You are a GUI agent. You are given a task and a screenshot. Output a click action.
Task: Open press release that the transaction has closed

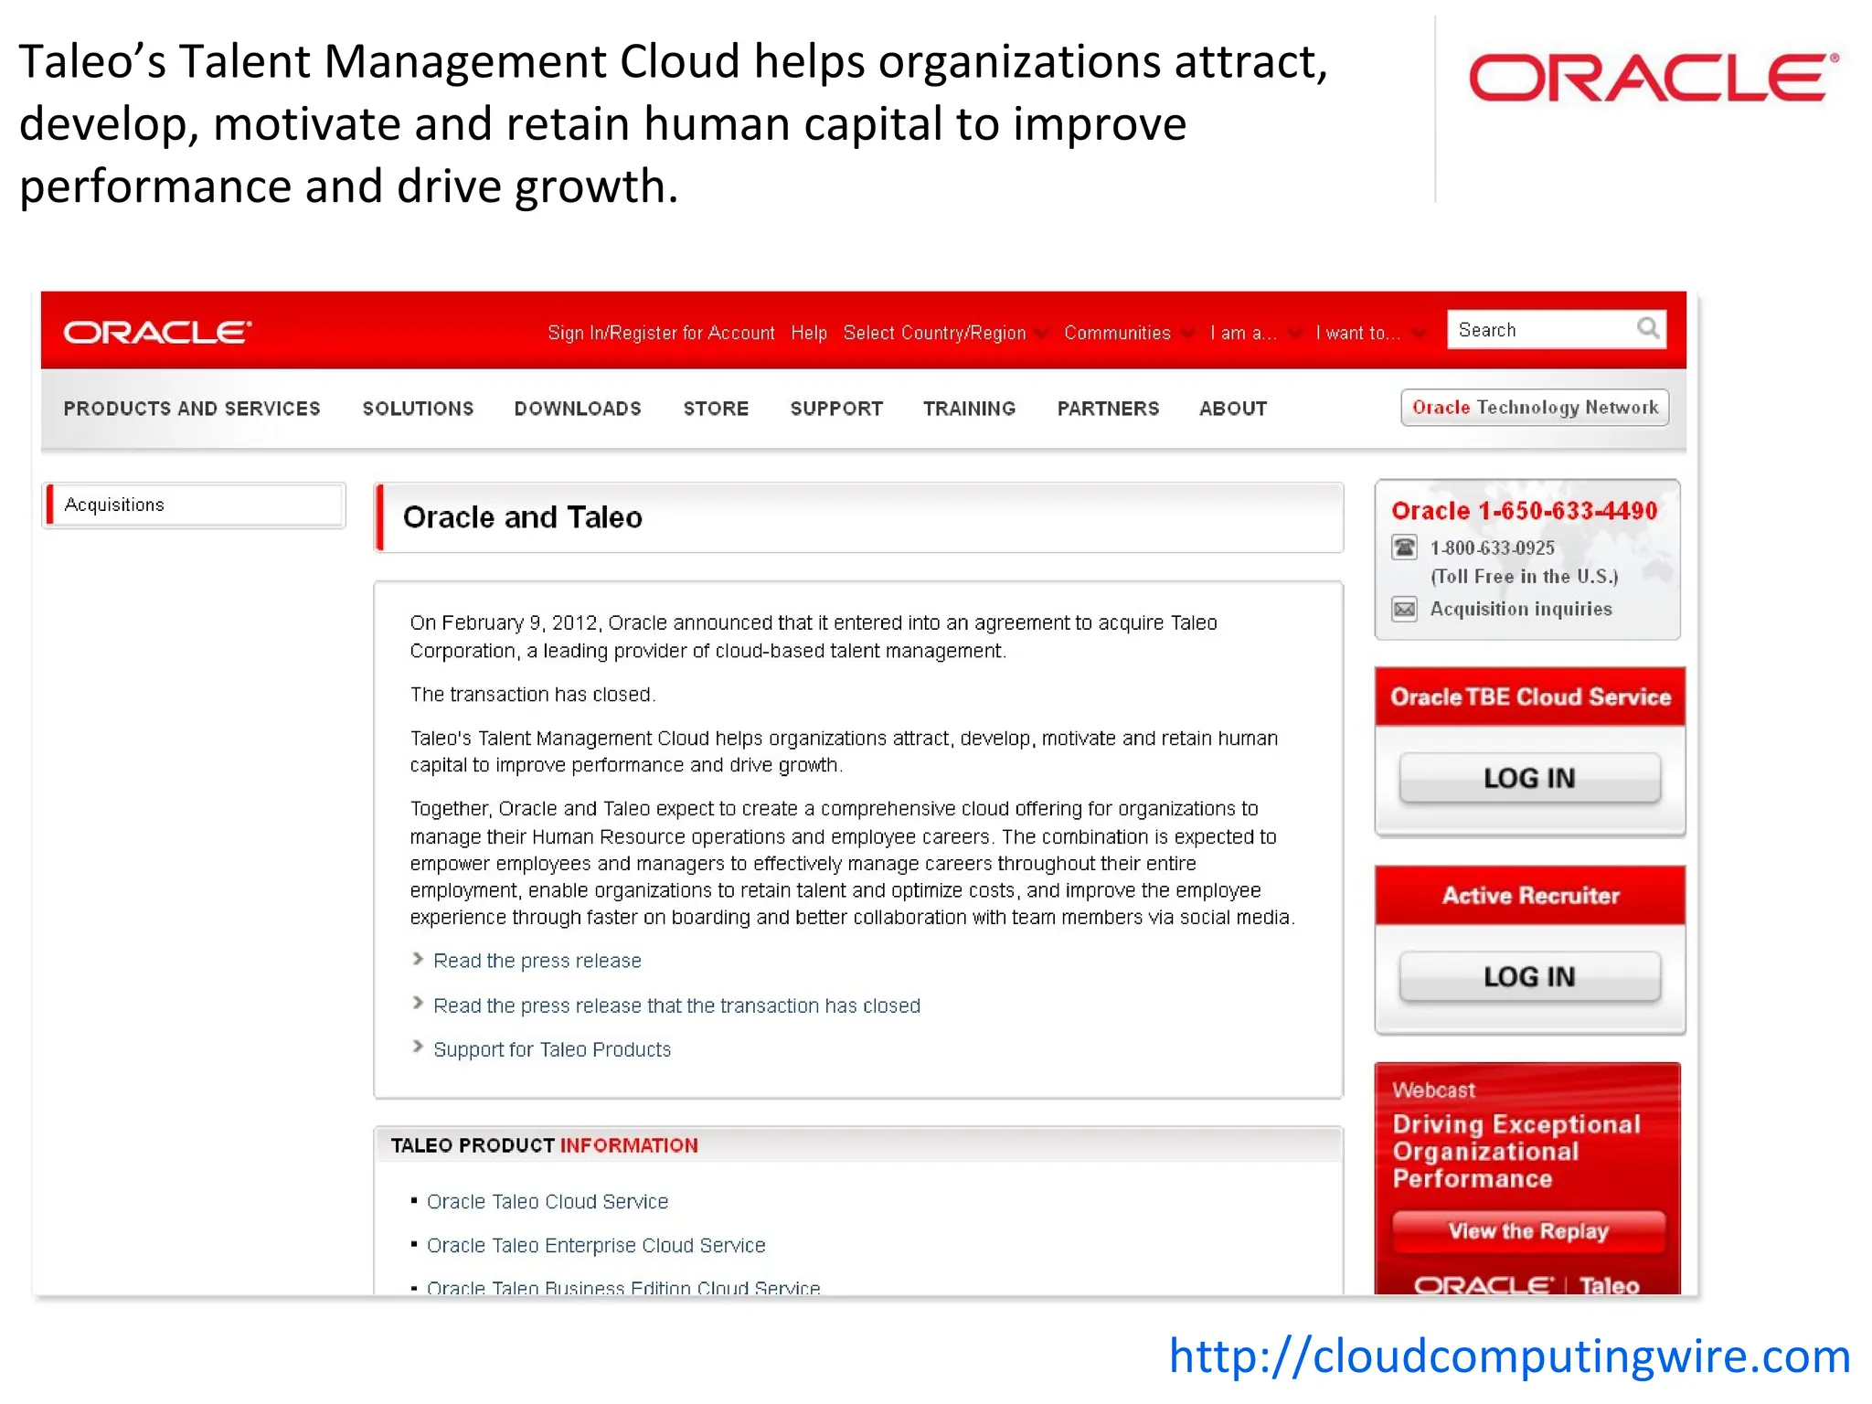coord(676,1005)
